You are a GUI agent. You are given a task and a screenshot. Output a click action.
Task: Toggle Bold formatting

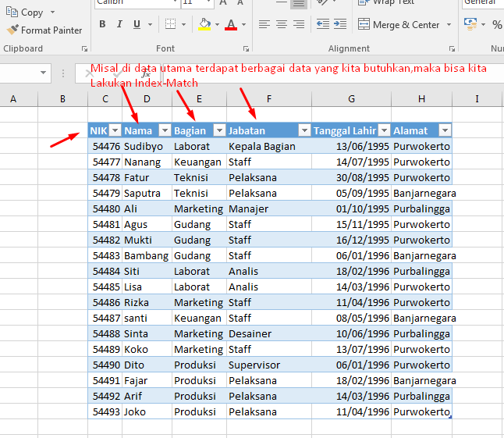point(102,24)
